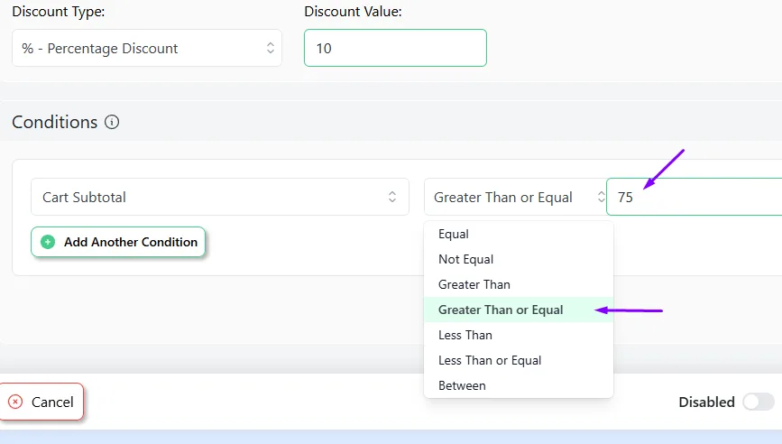Select Equal from operator list
This screenshot has width=782, height=444.
[x=518, y=234]
